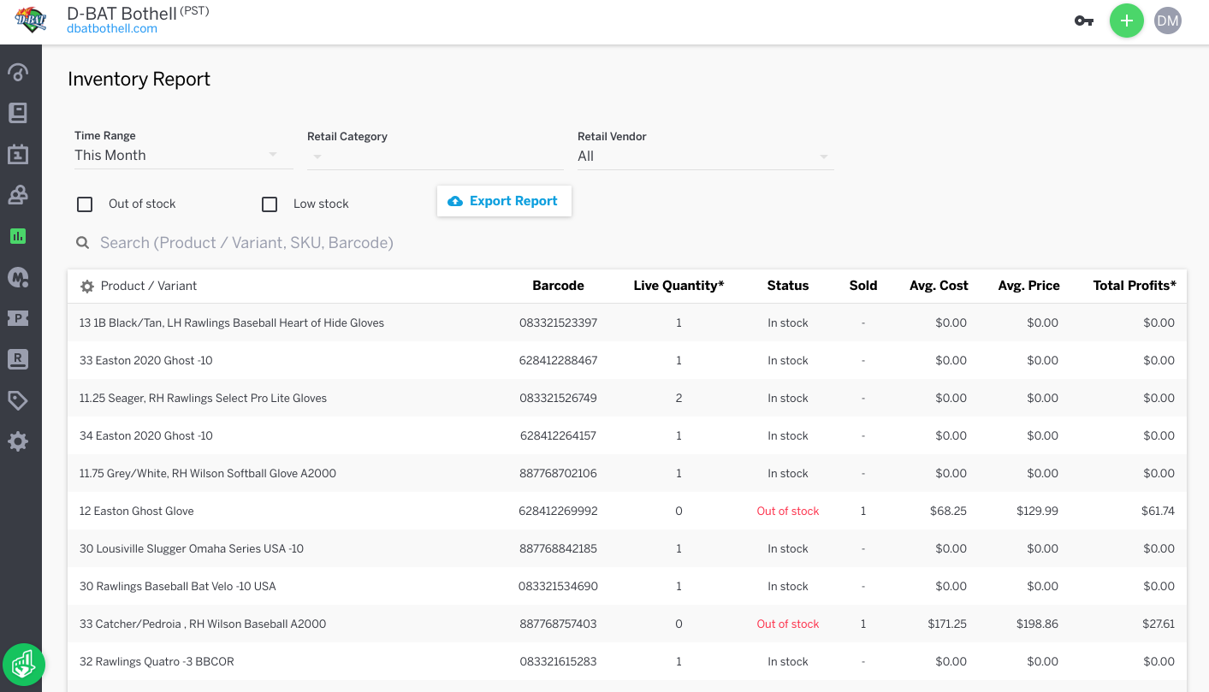Click the D-BAT logo at top left
This screenshot has width=1209, height=692.
31,21
